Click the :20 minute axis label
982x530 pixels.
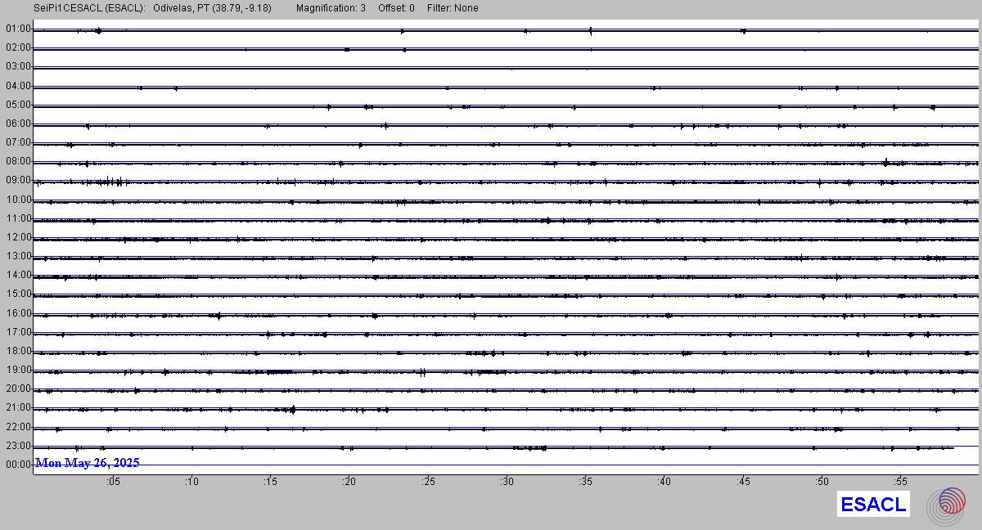coord(349,482)
